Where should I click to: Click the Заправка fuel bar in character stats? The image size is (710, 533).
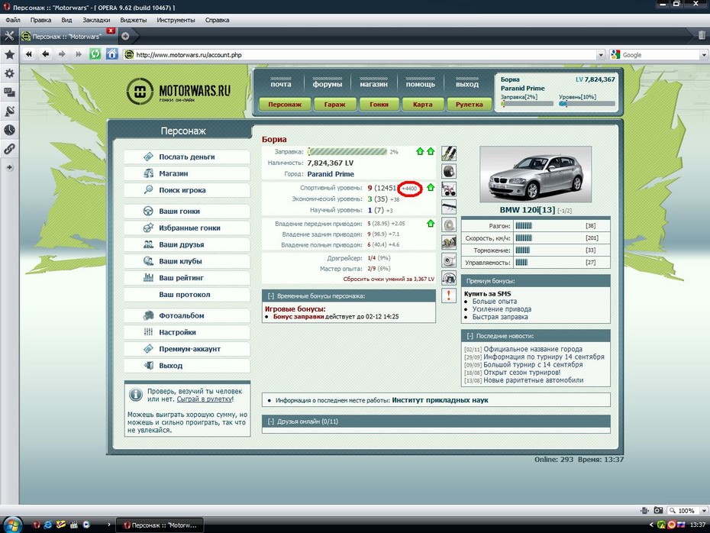(x=347, y=152)
